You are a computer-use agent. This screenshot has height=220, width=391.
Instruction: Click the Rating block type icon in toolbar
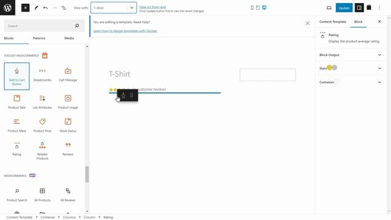123,95
